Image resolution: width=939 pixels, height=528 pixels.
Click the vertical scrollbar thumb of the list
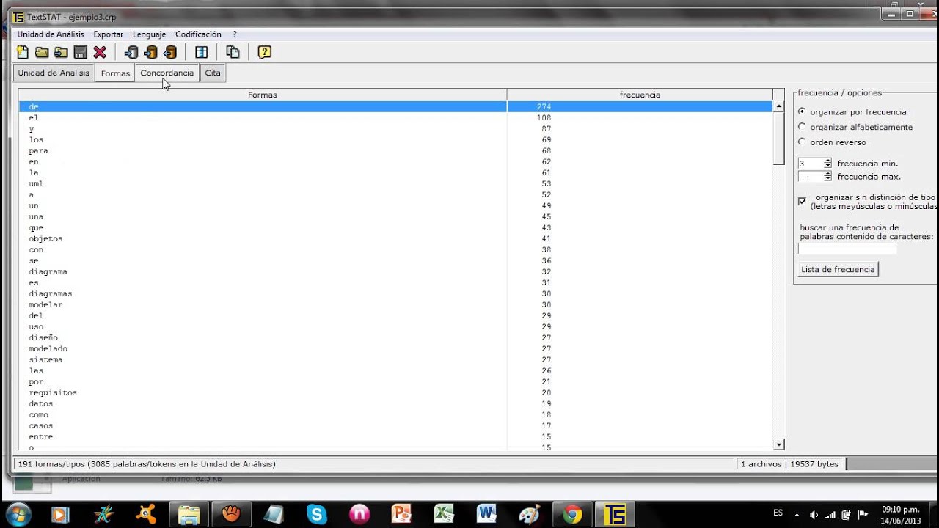click(778, 139)
